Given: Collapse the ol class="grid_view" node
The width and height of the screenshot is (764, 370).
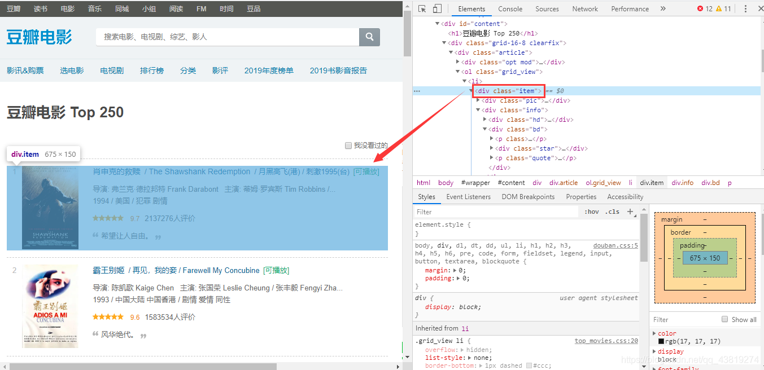Looking at the screenshot, I should [457, 72].
